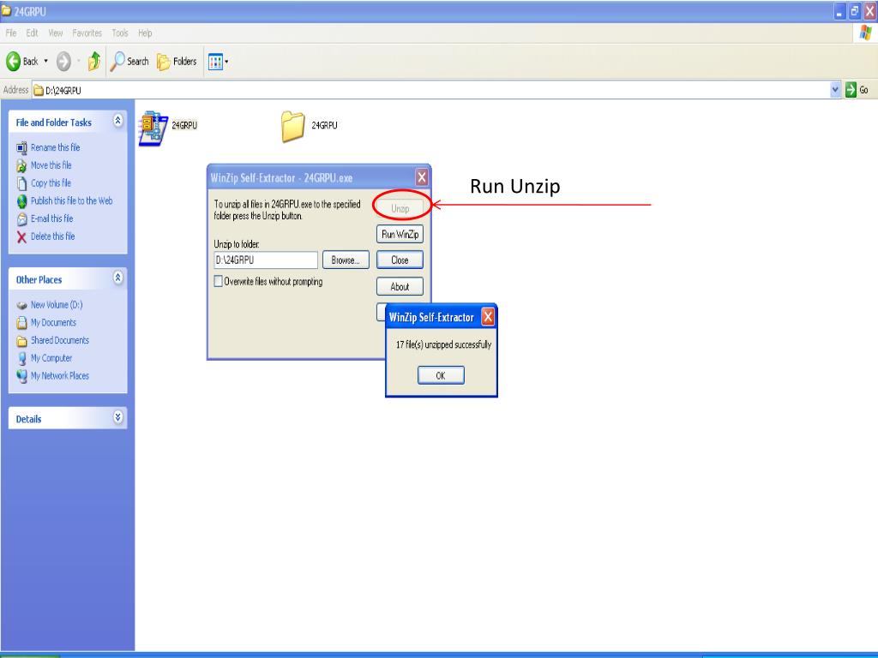Open the Views dropdown in toolbar
Viewport: 878px width, 658px height.
218,62
